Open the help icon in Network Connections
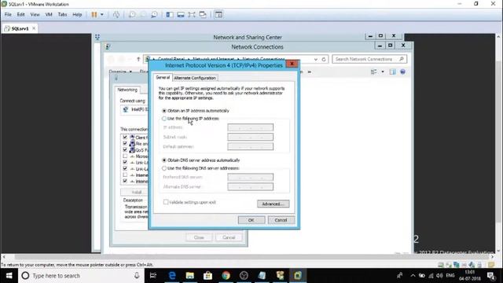This screenshot has width=503, height=283. click(402, 72)
